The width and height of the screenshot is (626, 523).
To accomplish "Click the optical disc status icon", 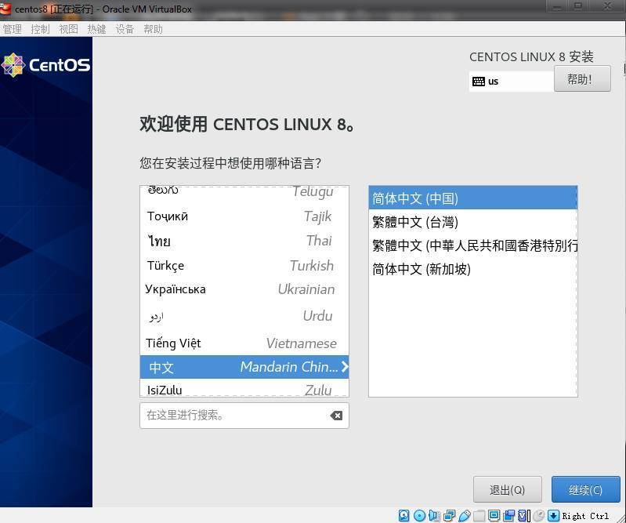I will point(420,515).
